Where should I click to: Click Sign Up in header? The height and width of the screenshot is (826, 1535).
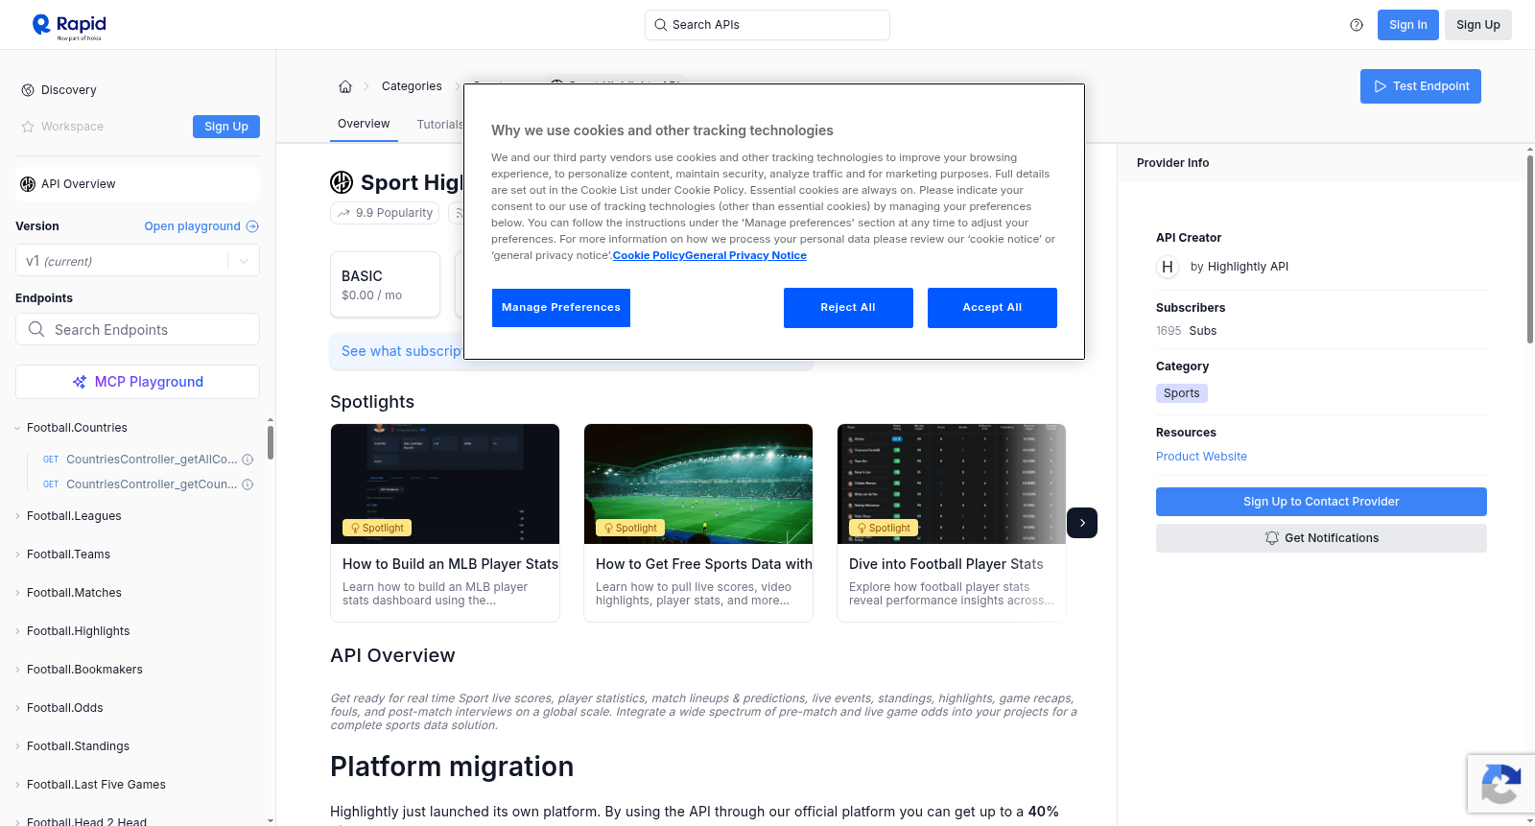[x=1477, y=25]
